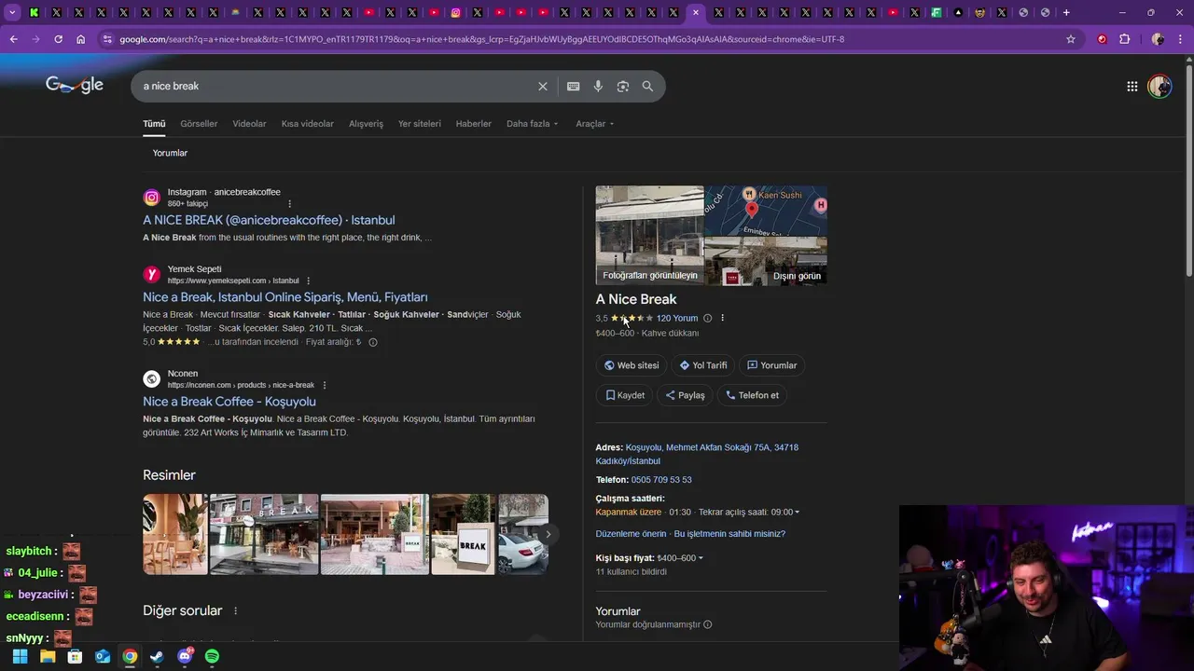Share the place with Paylaş button
Image resolution: width=1194 pixels, height=671 pixels.
[685, 395]
